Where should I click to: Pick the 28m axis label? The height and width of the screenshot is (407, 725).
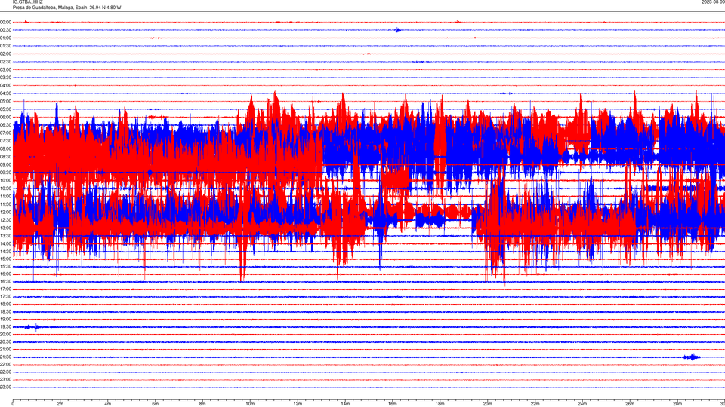click(x=677, y=404)
